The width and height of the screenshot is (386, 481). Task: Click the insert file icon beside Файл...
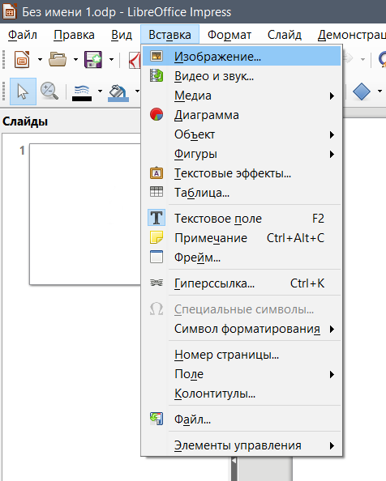pyautogui.click(x=157, y=419)
